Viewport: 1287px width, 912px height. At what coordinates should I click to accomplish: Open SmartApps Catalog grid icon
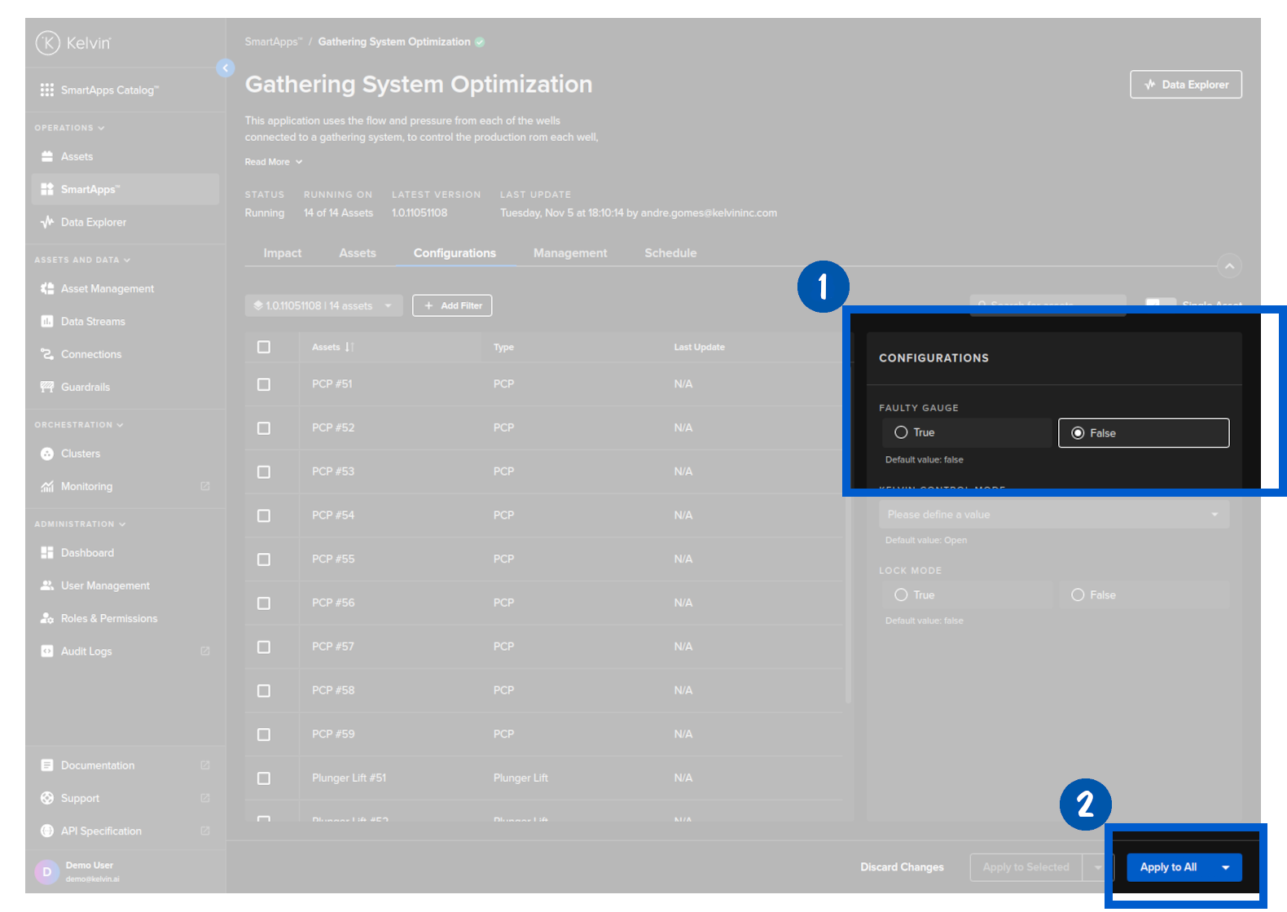[x=47, y=90]
